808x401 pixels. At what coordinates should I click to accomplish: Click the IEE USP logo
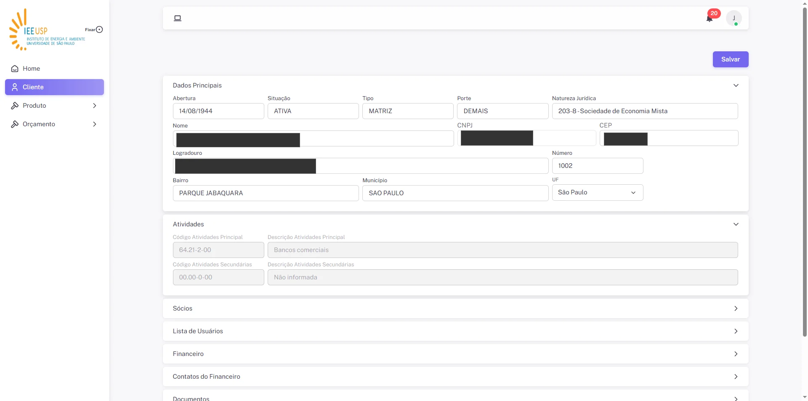tap(47, 29)
